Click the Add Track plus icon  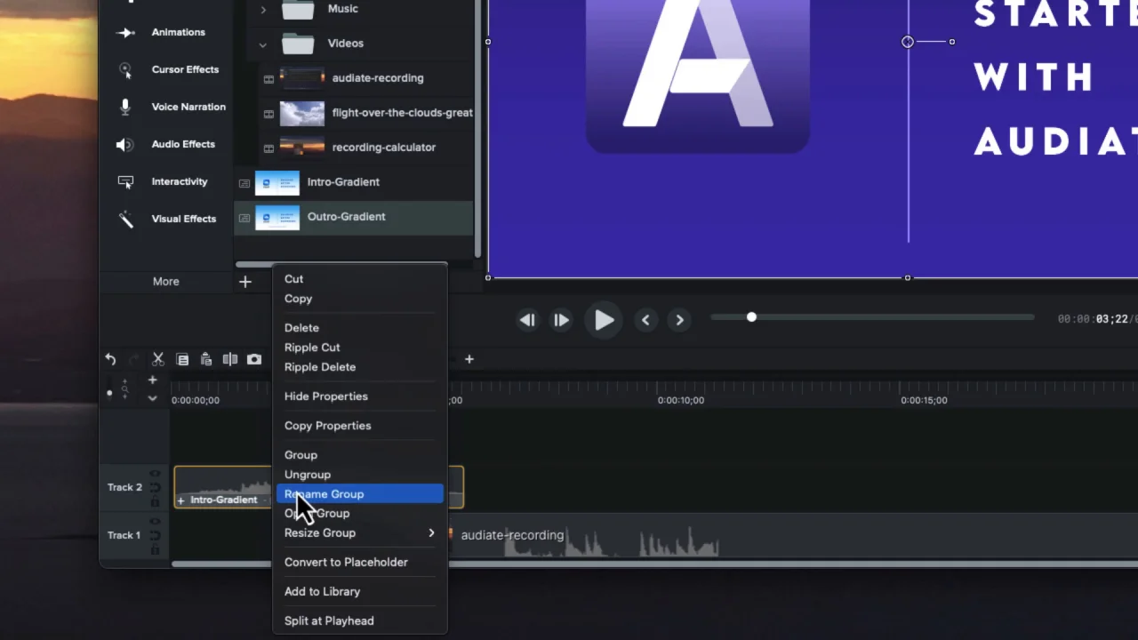coord(152,380)
